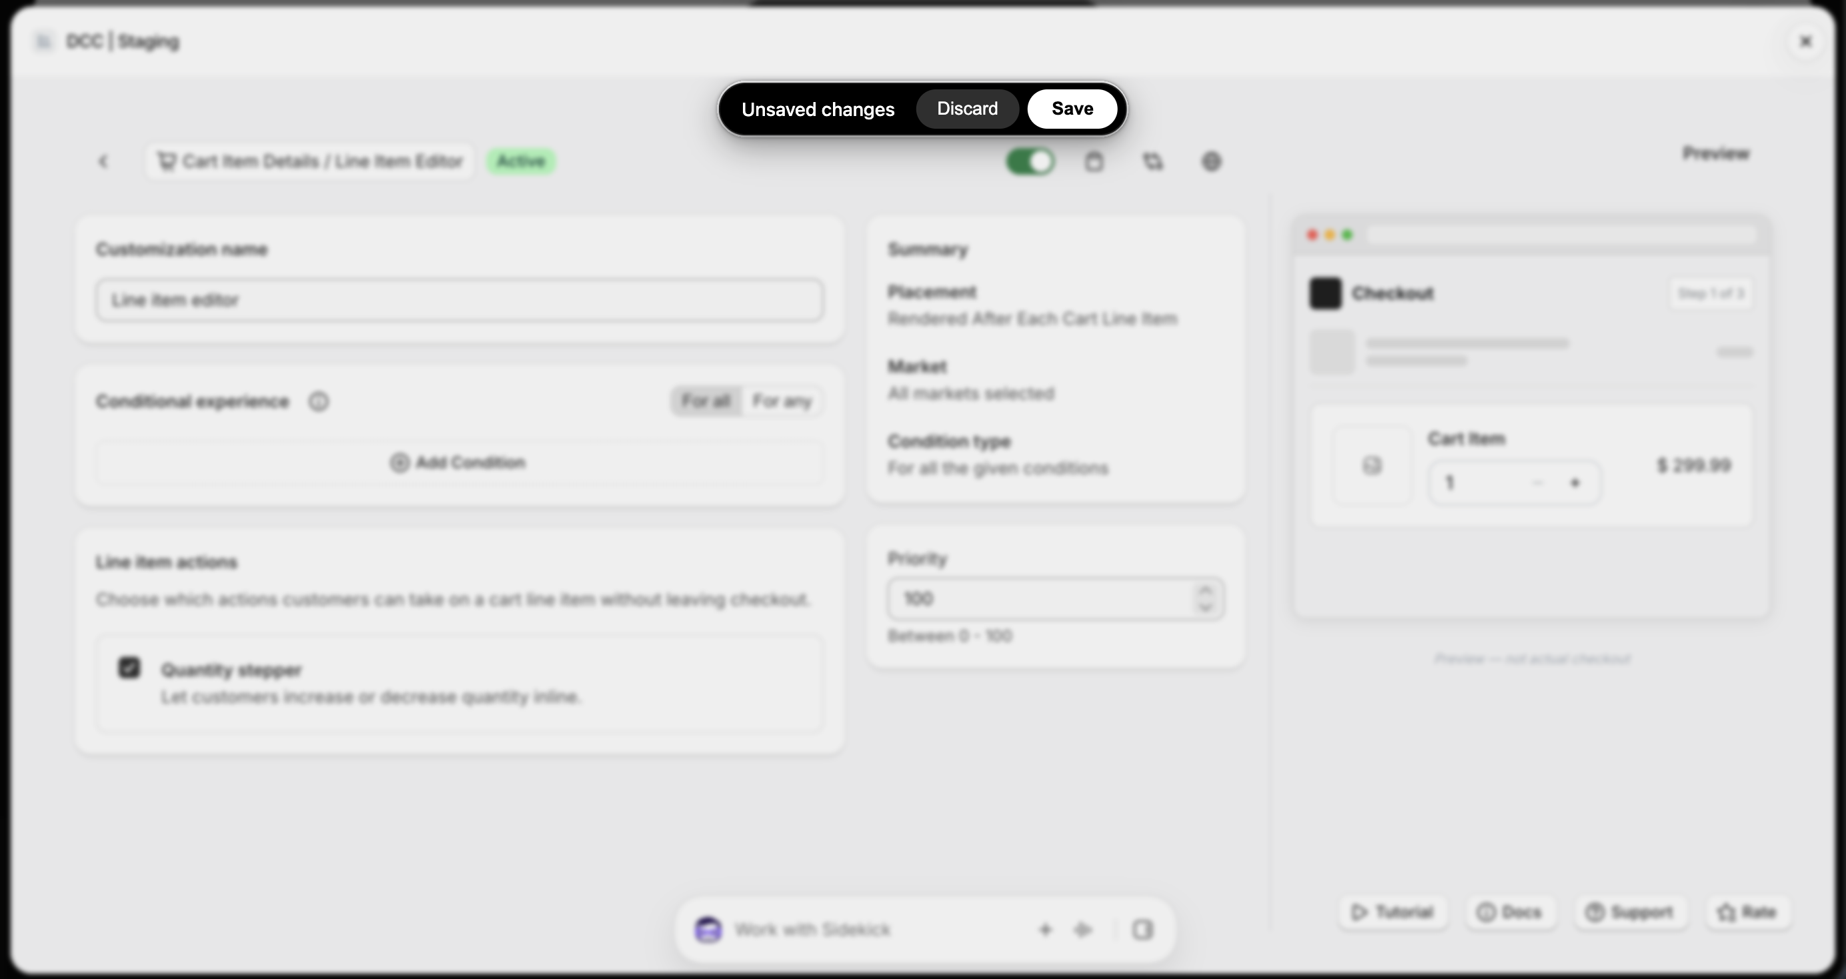This screenshot has width=1846, height=979.
Task: Click the cart item image placeholder in the preview
Action: click(1372, 466)
